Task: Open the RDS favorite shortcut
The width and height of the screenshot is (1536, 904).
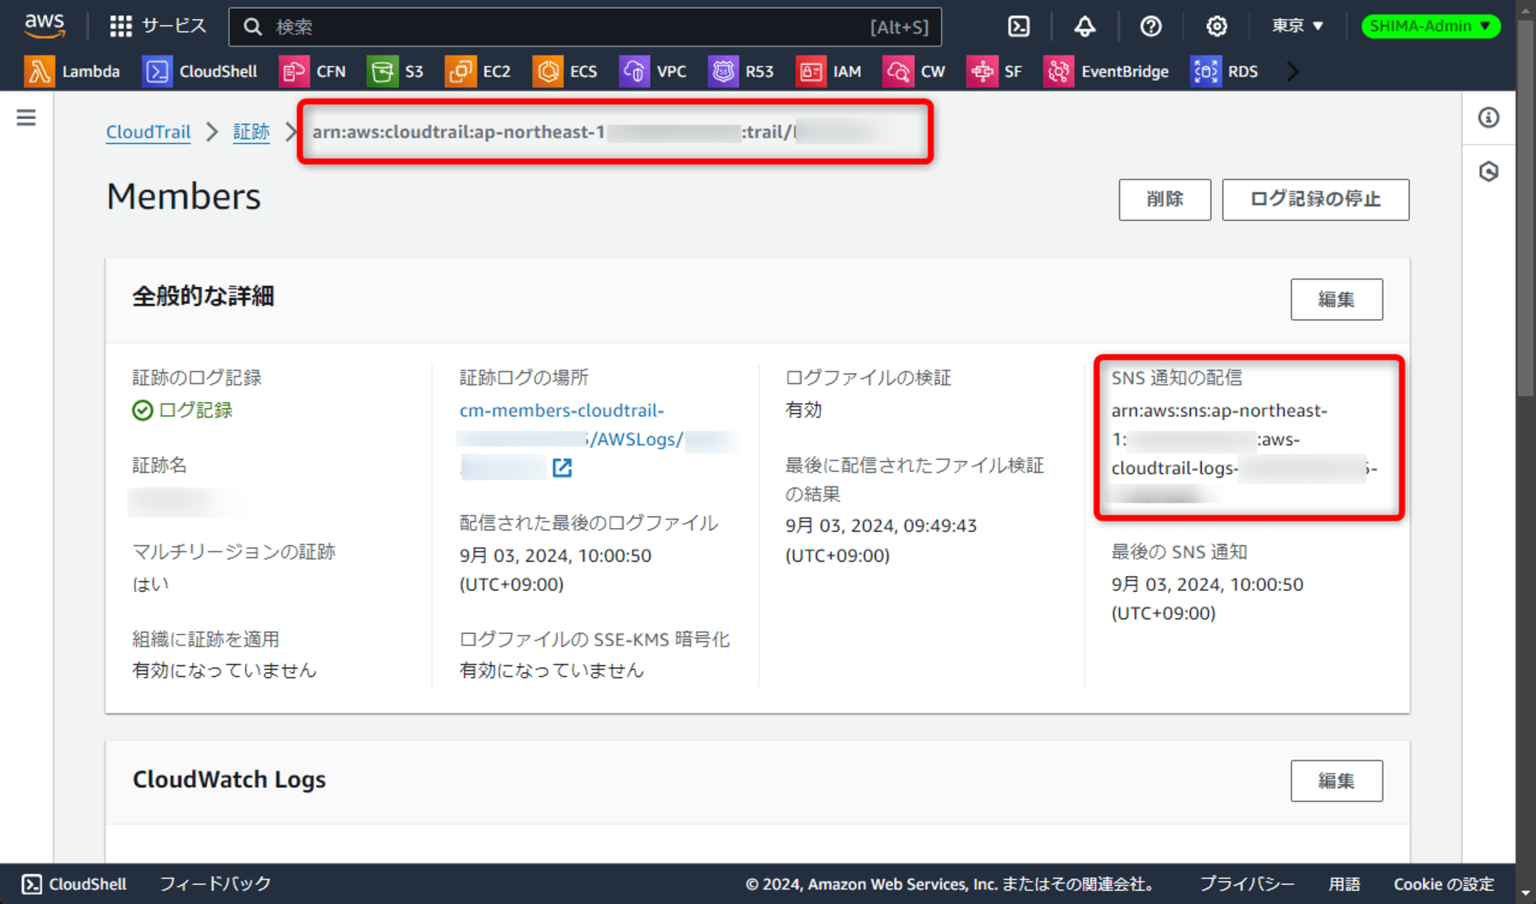Action: point(1225,71)
